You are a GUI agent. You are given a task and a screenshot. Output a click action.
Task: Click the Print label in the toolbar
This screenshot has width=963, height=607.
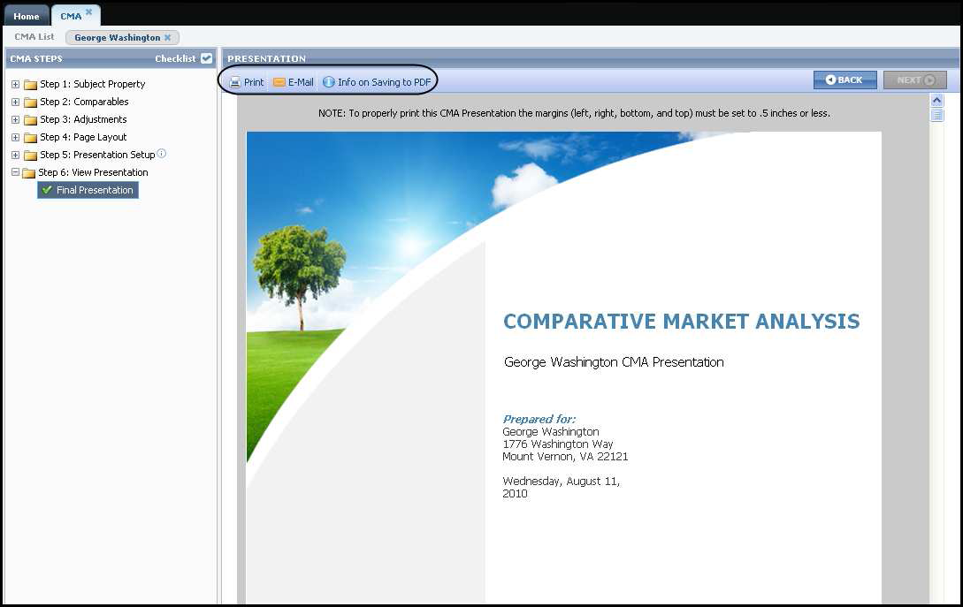click(x=254, y=82)
